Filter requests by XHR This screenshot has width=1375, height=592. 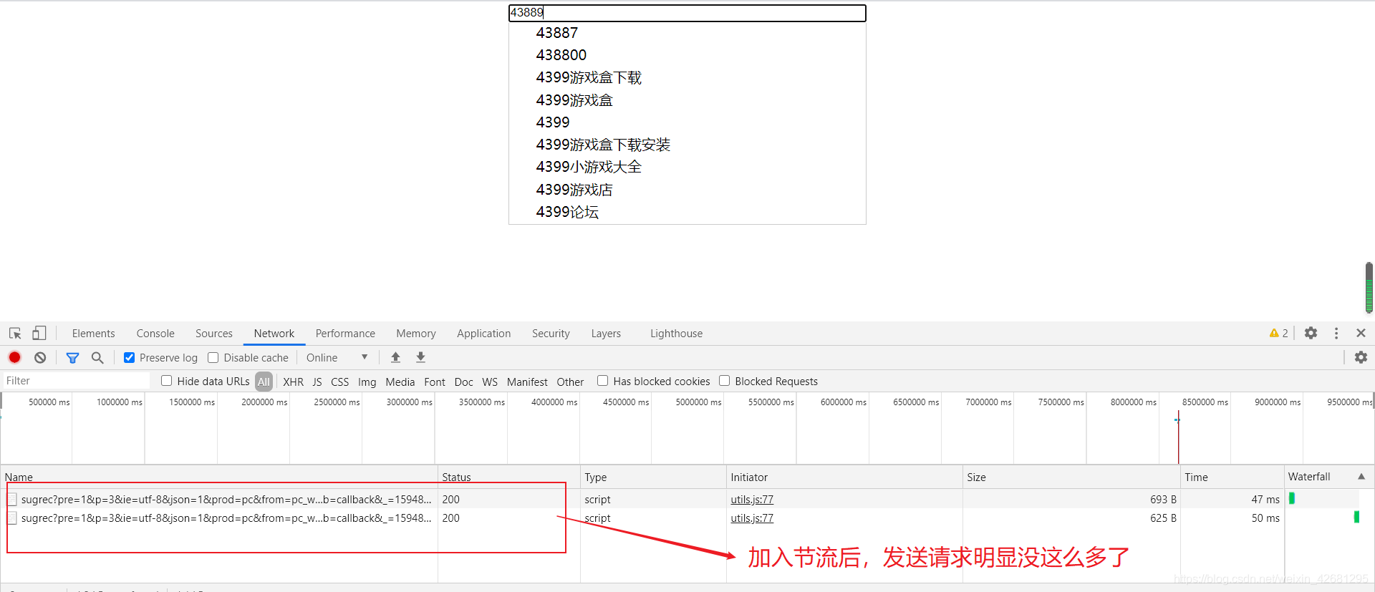[x=293, y=382]
